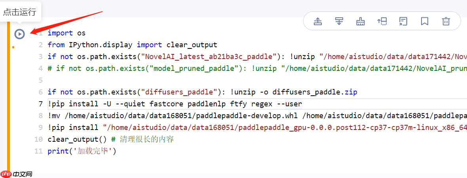This screenshot has height=178, width=467.
Task: Click the pip install --quiet fastcore line
Action: tap(175, 104)
